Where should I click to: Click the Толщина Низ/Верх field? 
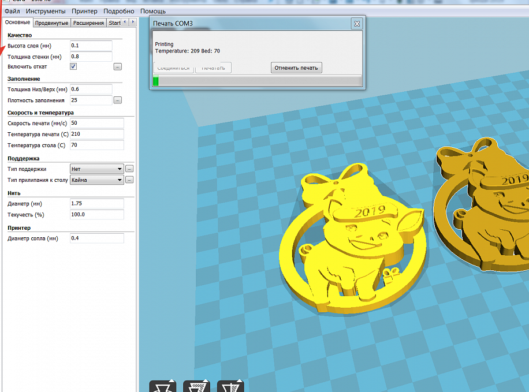point(91,89)
